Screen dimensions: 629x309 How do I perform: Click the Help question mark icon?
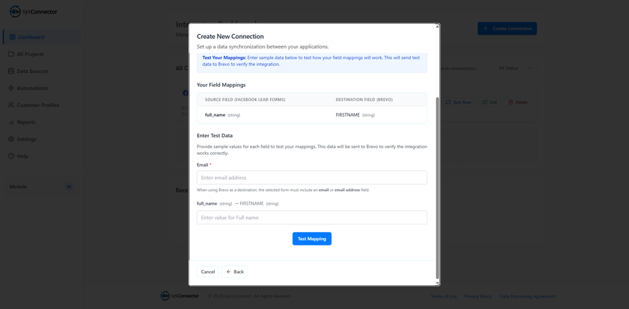tap(11, 156)
